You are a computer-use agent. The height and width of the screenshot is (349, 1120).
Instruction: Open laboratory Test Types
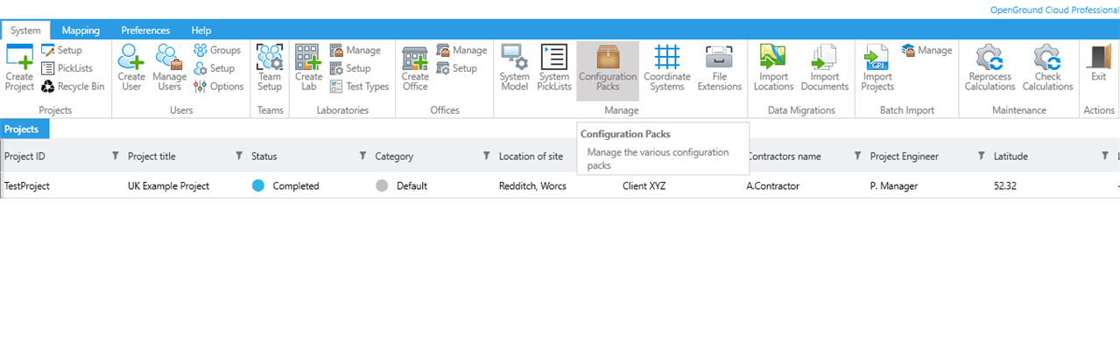click(360, 87)
